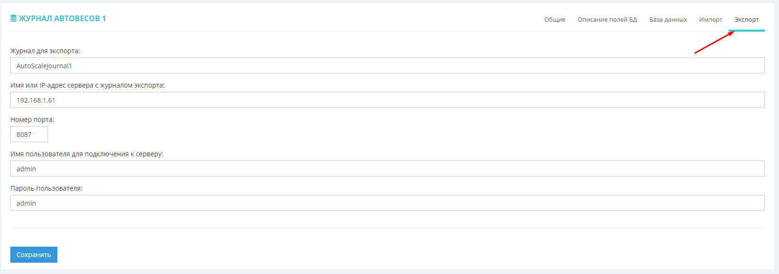The width and height of the screenshot is (779, 274).
Task: Click the Имя или IP-адрес сервера label
Action: pyautogui.click(x=88, y=85)
